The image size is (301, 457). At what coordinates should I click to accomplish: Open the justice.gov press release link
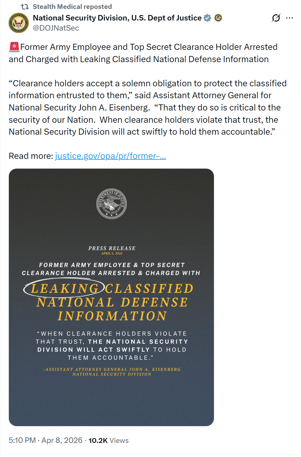110,156
